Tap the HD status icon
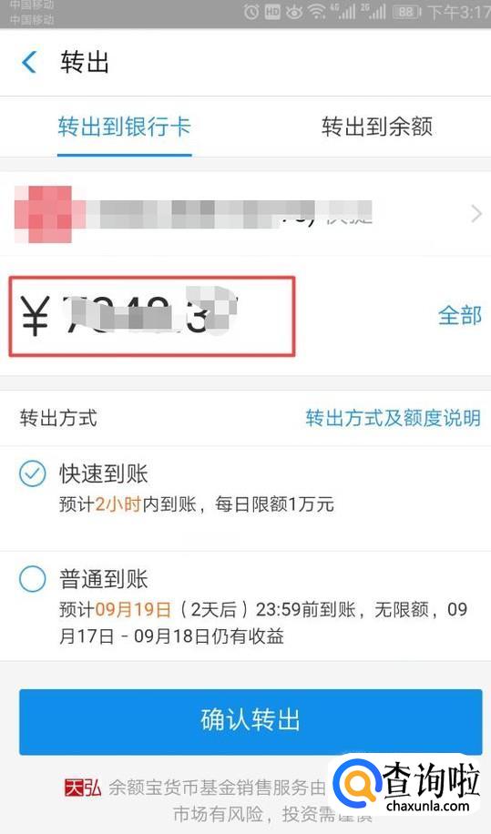491x834 pixels. tap(273, 13)
